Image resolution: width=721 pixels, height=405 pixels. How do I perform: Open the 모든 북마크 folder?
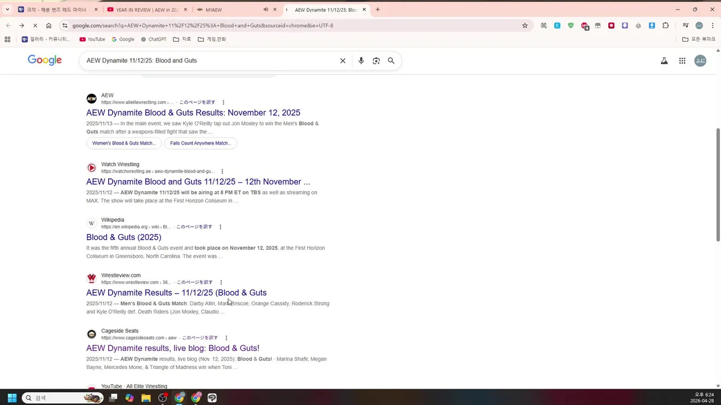tap(698, 39)
